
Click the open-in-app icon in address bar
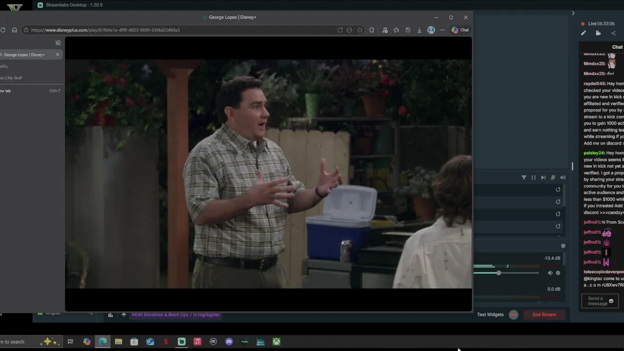(x=340, y=30)
